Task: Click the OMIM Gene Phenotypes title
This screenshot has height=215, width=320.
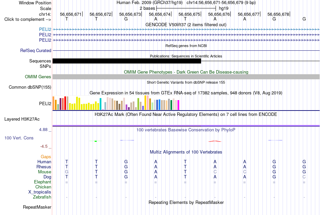Action: pyautogui.click(x=186, y=72)
